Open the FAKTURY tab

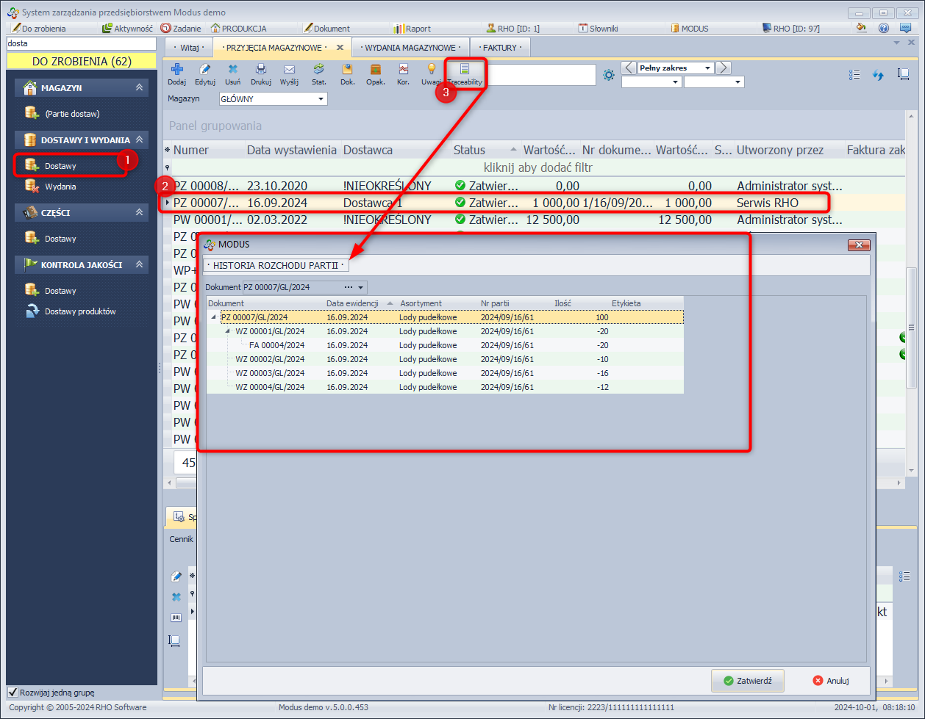click(500, 47)
